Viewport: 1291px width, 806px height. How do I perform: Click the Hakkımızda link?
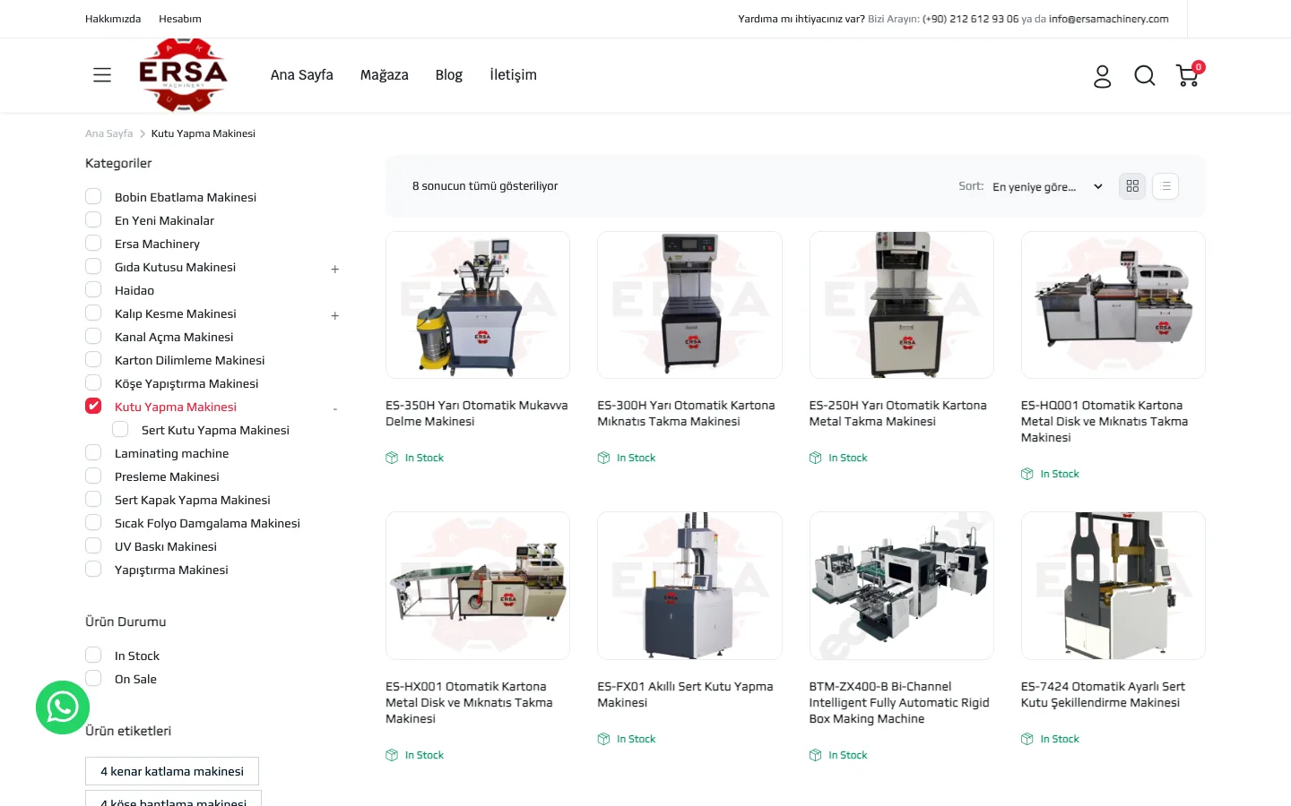tap(113, 19)
